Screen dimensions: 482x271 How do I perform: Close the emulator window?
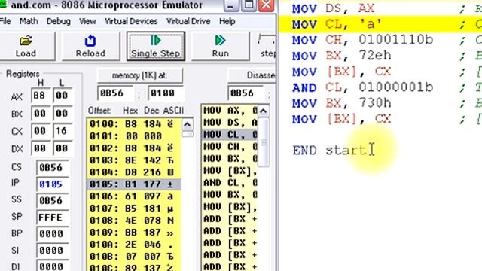266,5
